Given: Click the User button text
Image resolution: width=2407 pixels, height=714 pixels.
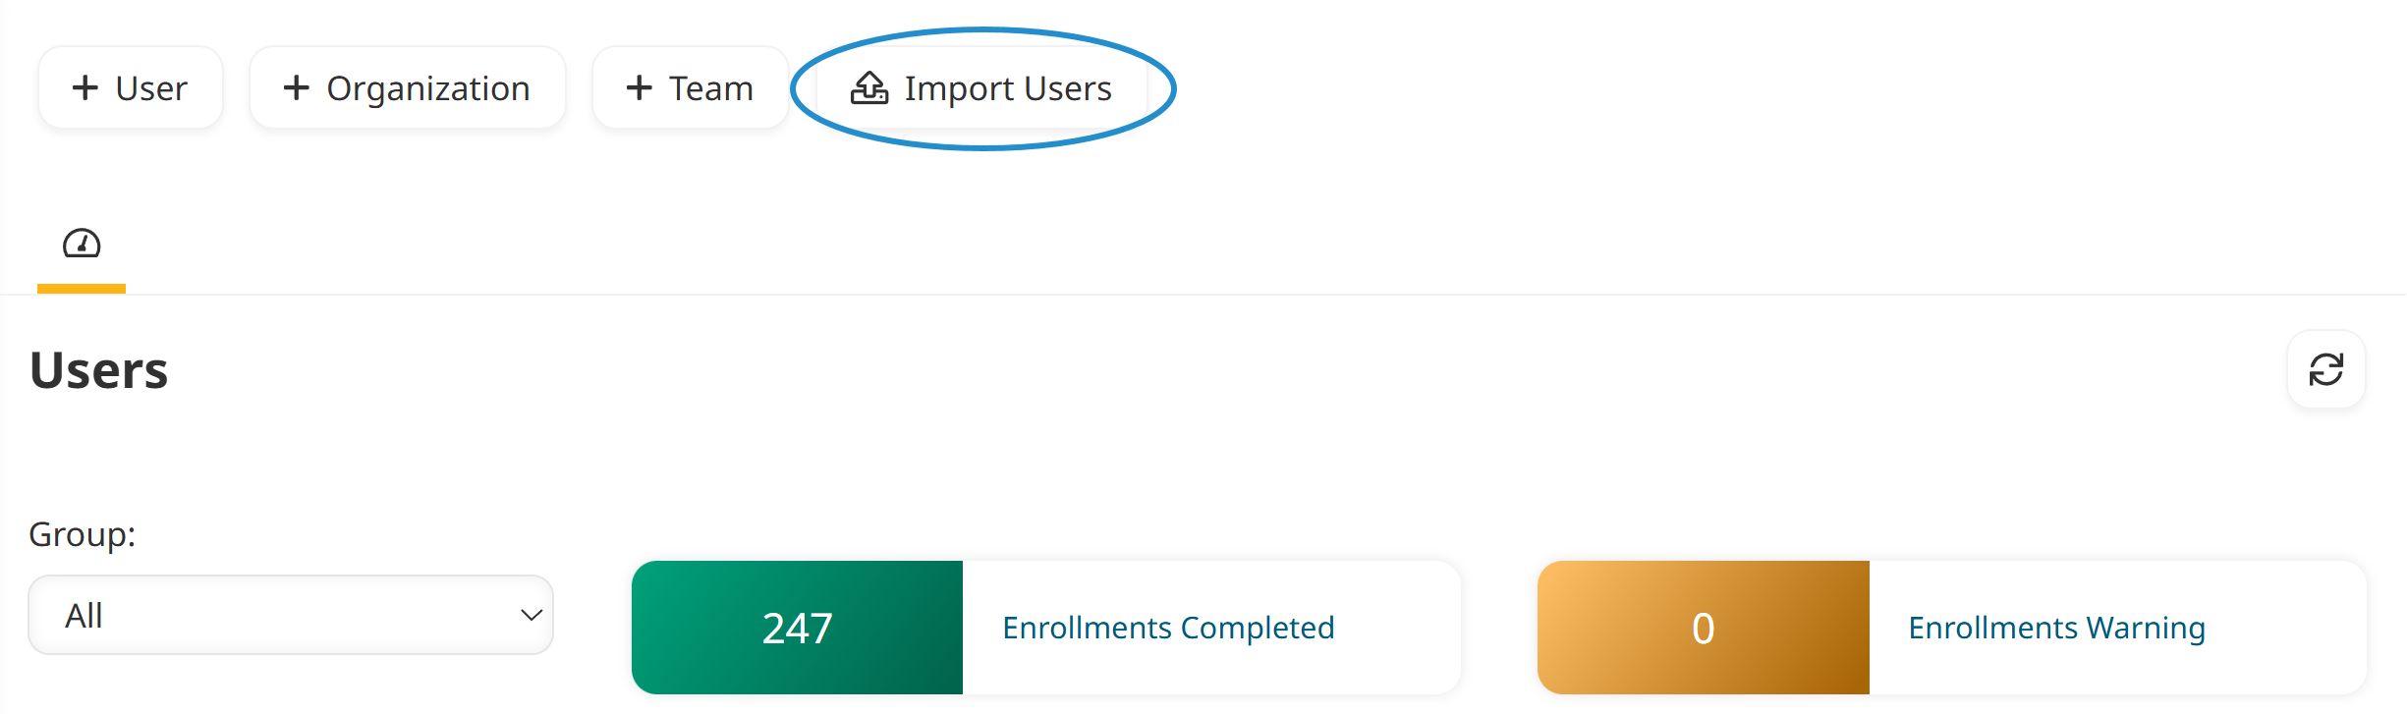Looking at the screenshot, I should [151, 88].
